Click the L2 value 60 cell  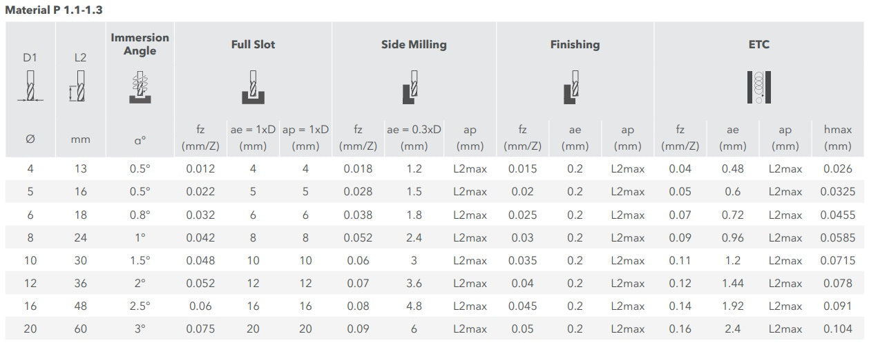click(80, 329)
